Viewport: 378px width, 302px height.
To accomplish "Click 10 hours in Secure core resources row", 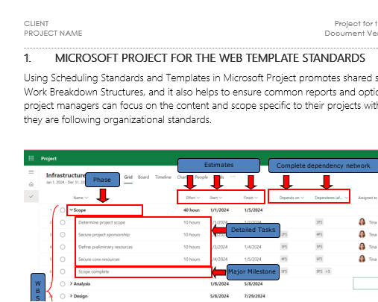I will tap(192, 259).
